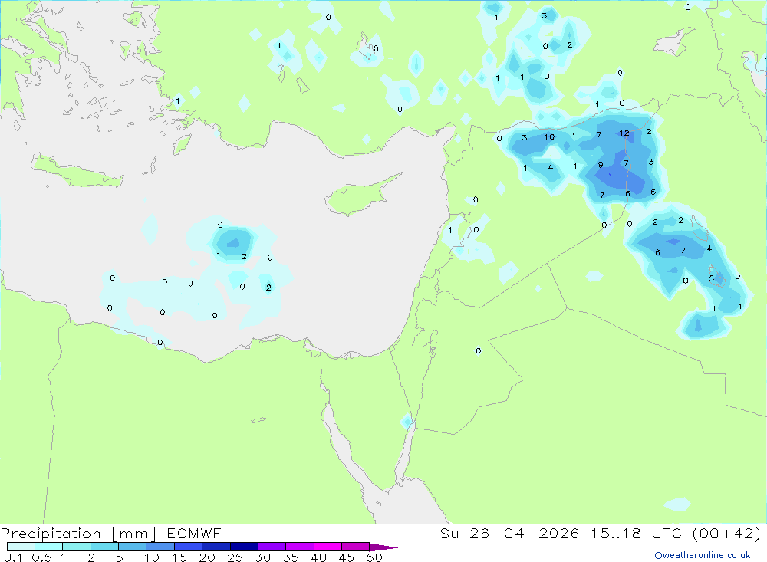The width and height of the screenshot is (767, 562).
Task: Select the 2–5 mm legend color swatch
Action: (x=104, y=547)
